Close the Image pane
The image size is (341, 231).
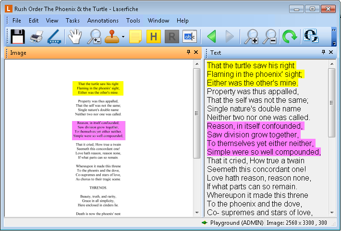196,52
